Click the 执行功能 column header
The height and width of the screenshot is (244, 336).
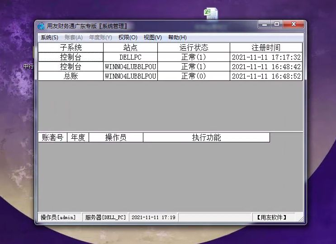[206, 137]
